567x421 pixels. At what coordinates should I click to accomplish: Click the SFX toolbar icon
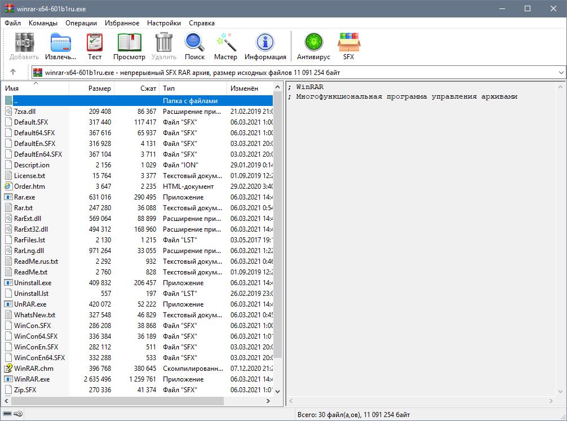point(348,46)
